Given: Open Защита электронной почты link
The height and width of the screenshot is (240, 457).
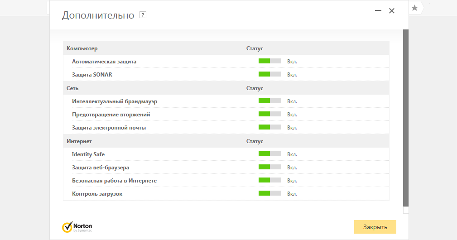Looking at the screenshot, I should tap(109, 128).
